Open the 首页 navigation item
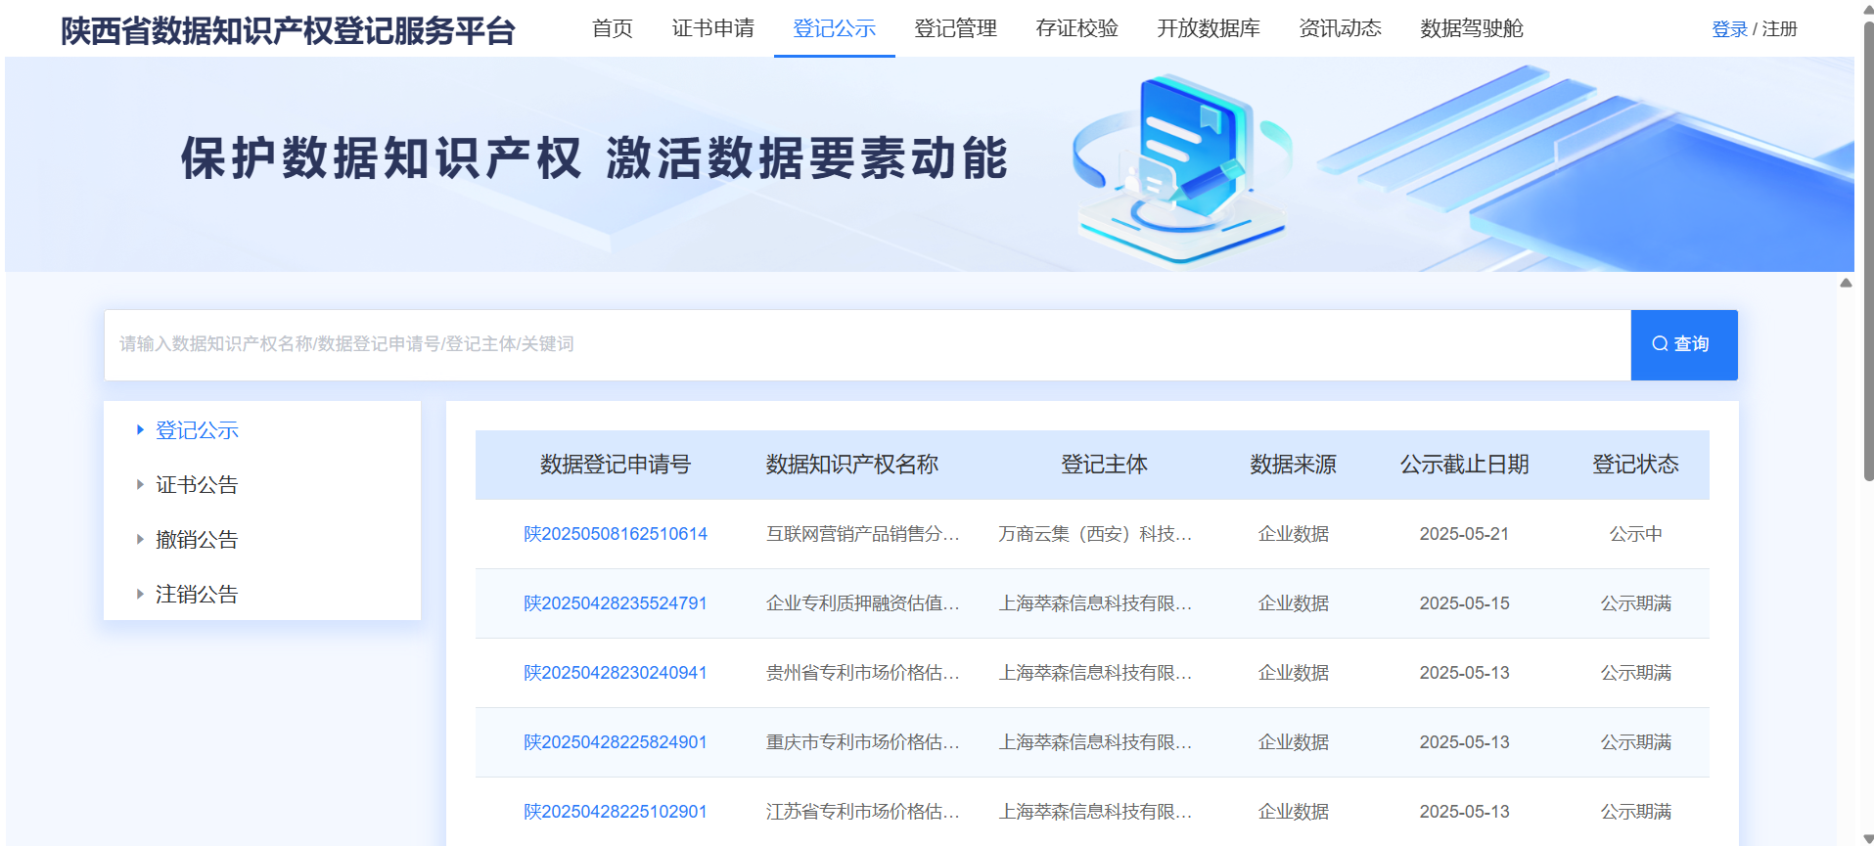 point(613,28)
